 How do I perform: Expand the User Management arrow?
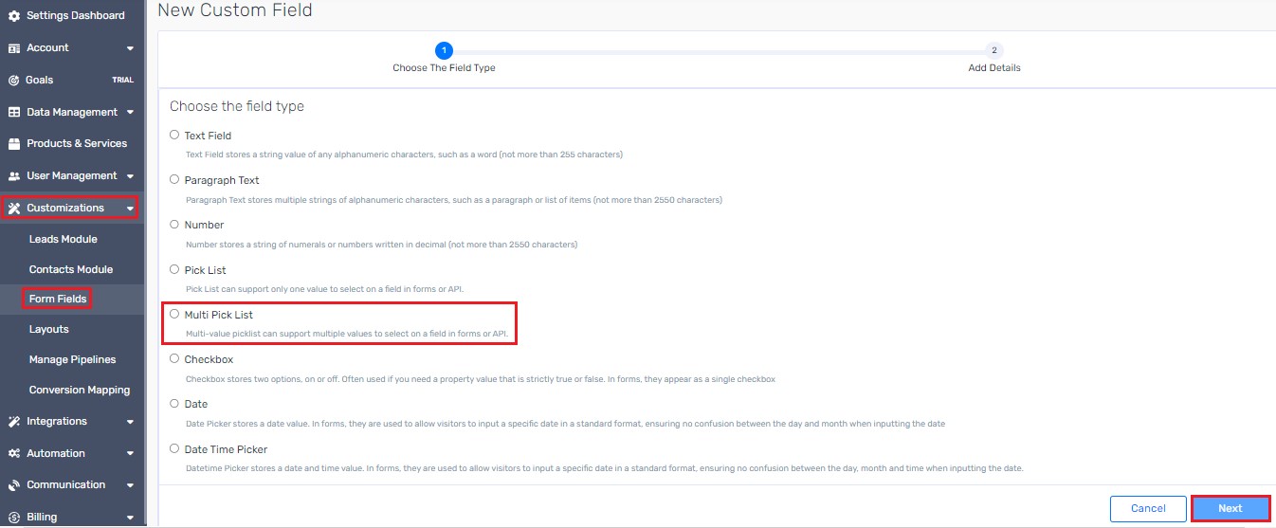(x=130, y=176)
